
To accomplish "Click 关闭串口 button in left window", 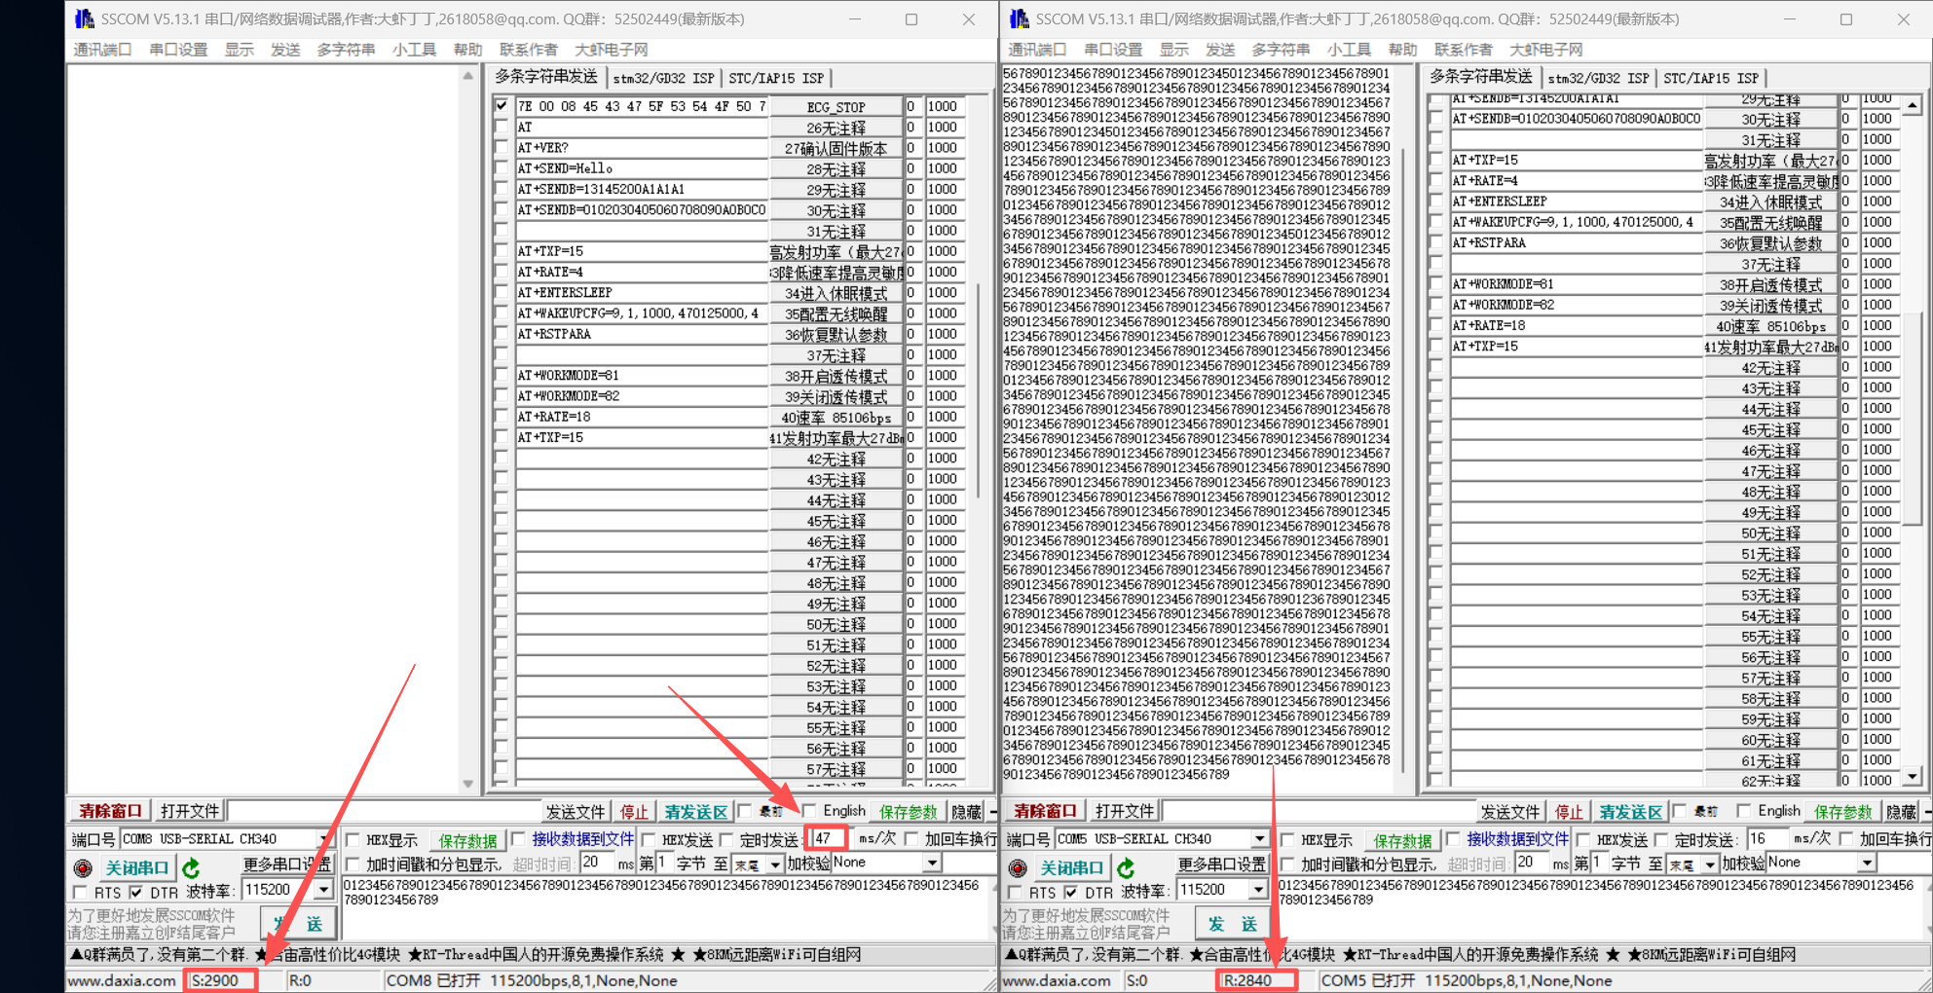I will pyautogui.click(x=136, y=867).
